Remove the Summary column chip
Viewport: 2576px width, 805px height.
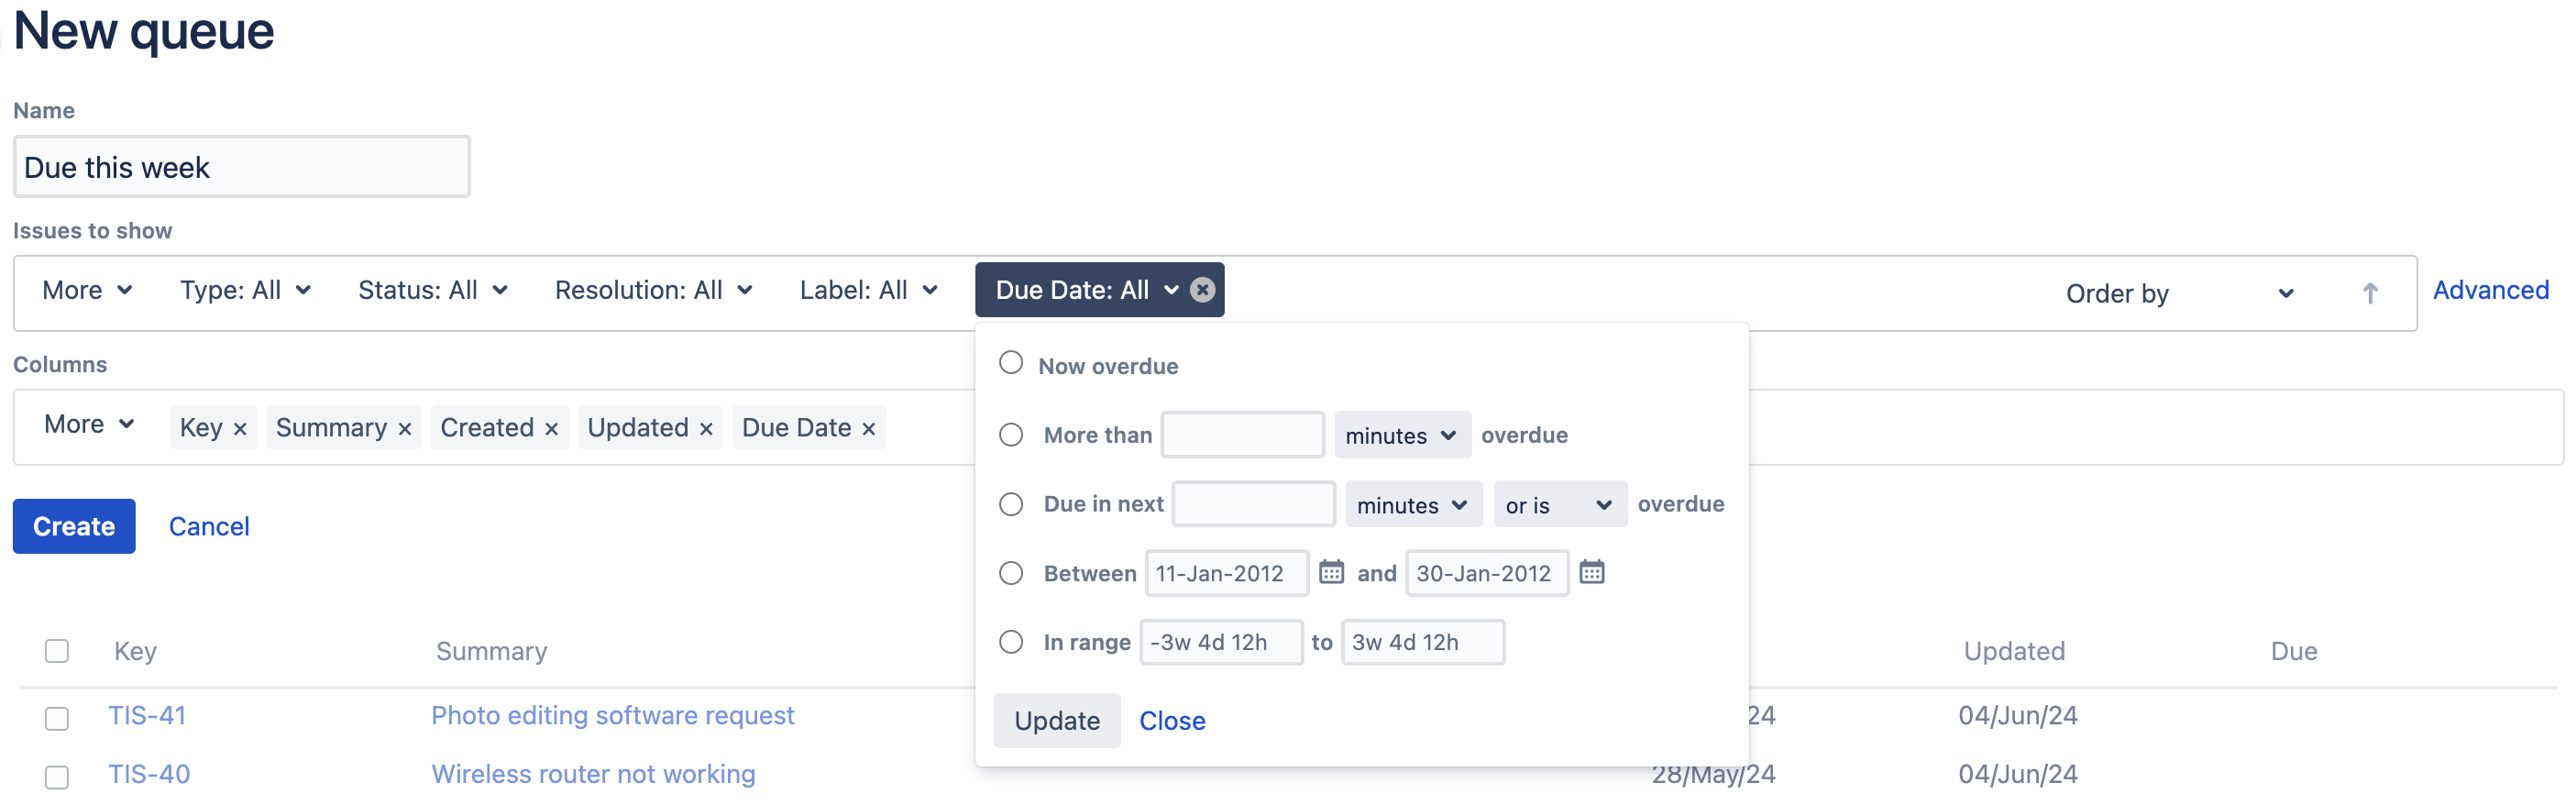tap(405, 429)
